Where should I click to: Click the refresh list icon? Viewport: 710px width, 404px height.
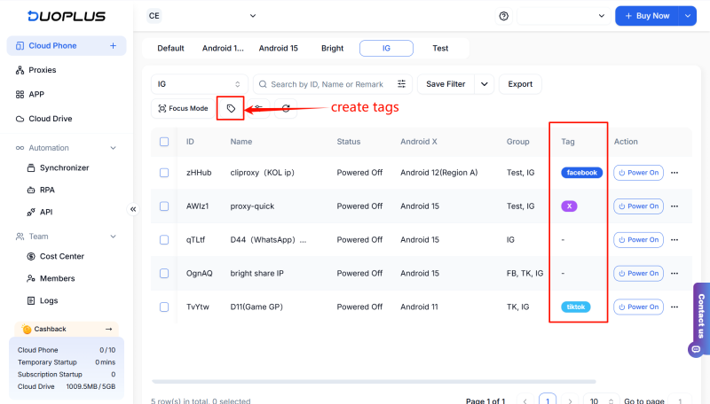click(x=285, y=108)
